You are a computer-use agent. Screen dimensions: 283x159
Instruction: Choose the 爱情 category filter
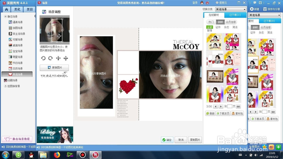click(209, 31)
